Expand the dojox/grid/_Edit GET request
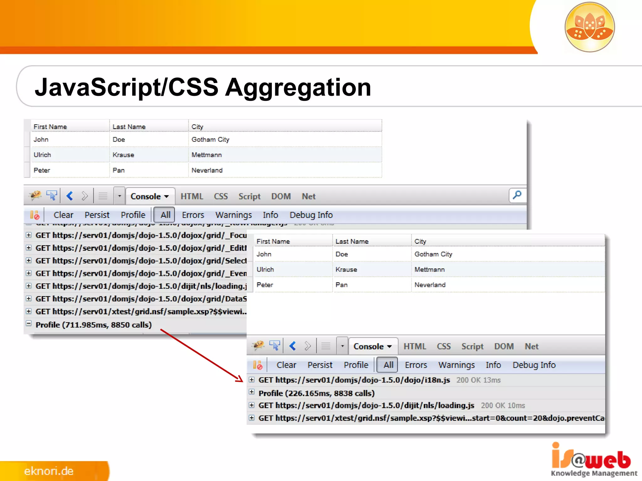642x481 pixels. [x=29, y=248]
